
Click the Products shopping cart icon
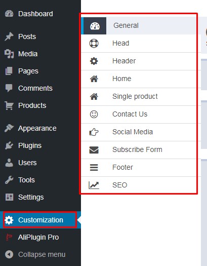click(x=9, y=105)
